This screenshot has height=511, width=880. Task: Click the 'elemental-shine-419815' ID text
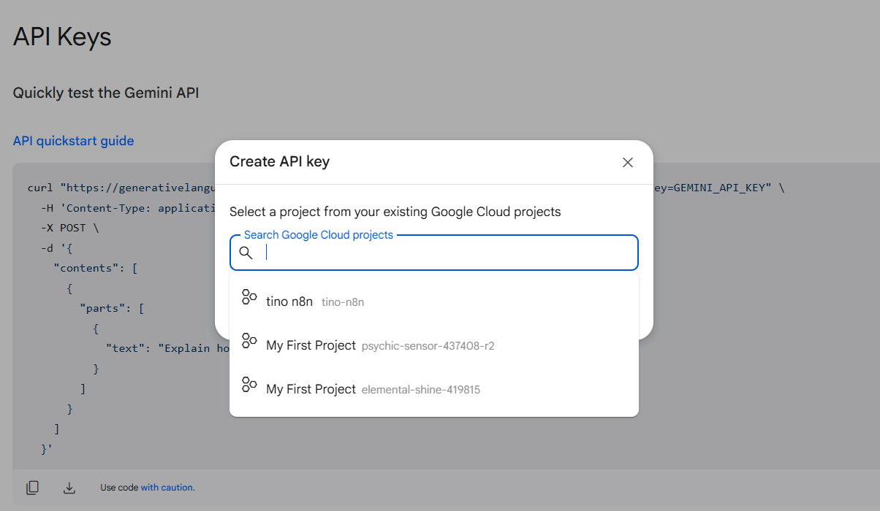(x=421, y=390)
